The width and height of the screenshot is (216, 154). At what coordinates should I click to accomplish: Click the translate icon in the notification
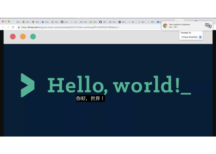click(x=208, y=26)
